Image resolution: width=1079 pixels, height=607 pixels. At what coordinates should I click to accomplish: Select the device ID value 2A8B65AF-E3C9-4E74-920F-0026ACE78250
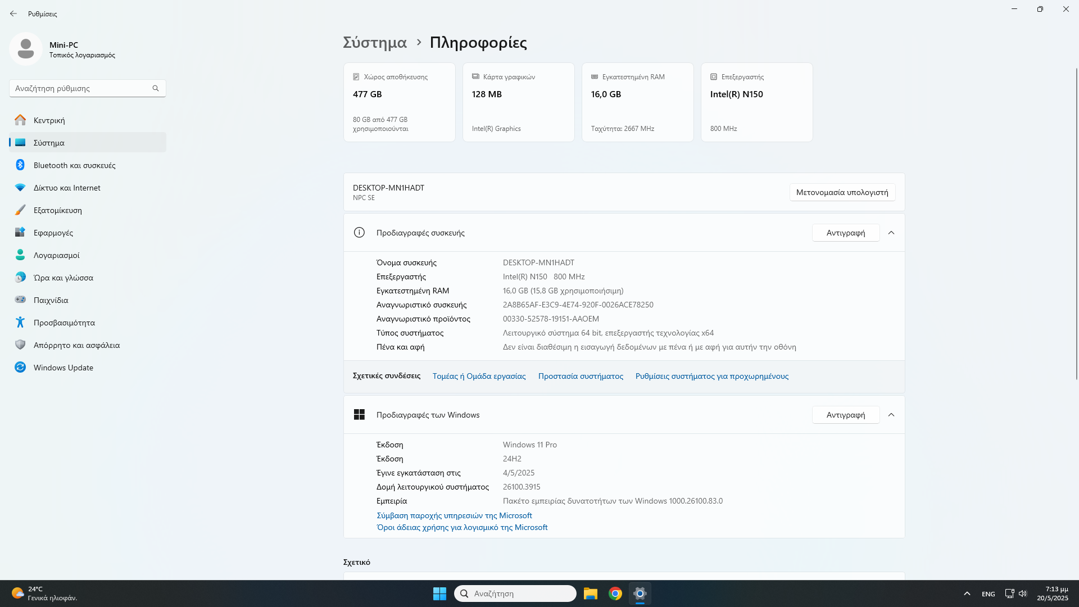[578, 305]
